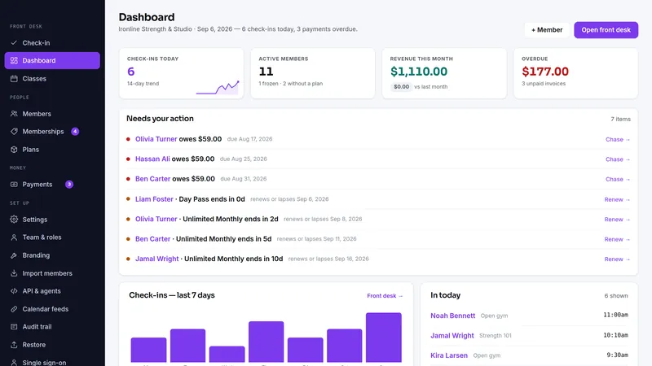The image size is (652, 366).
Task: Go to the Members section
Action: (52, 114)
